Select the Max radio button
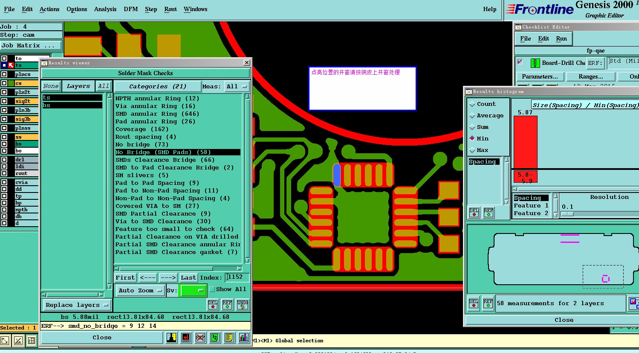 [472, 150]
